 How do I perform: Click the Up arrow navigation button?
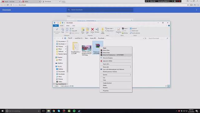pyautogui.click(x=62, y=38)
